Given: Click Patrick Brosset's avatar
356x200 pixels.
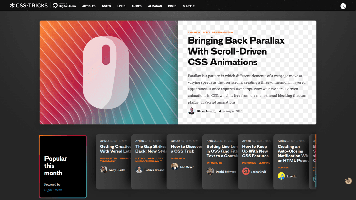Looking at the screenshot, I should [139, 170].
